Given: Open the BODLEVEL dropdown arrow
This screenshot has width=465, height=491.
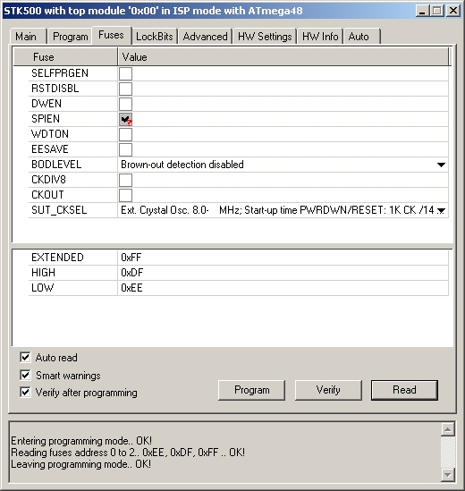Looking at the screenshot, I should pos(441,165).
